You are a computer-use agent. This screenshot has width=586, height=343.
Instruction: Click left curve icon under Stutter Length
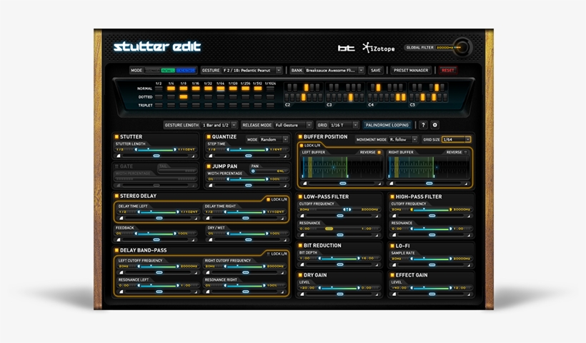[119, 156]
